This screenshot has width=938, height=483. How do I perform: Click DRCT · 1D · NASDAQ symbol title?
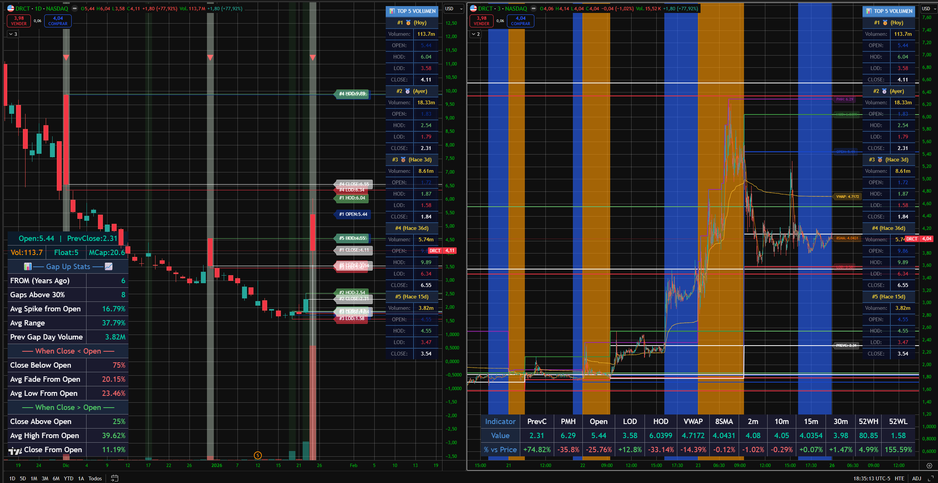click(x=42, y=8)
